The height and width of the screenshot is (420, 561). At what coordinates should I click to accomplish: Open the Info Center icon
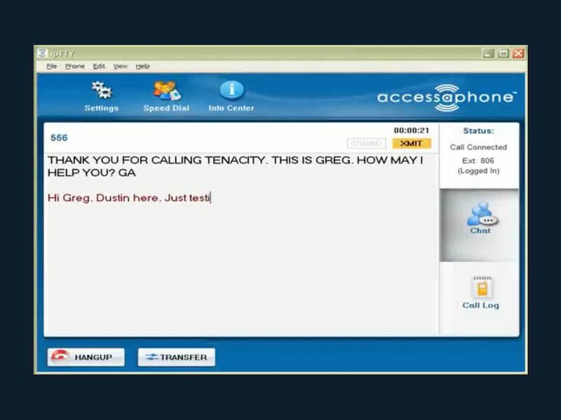(231, 90)
